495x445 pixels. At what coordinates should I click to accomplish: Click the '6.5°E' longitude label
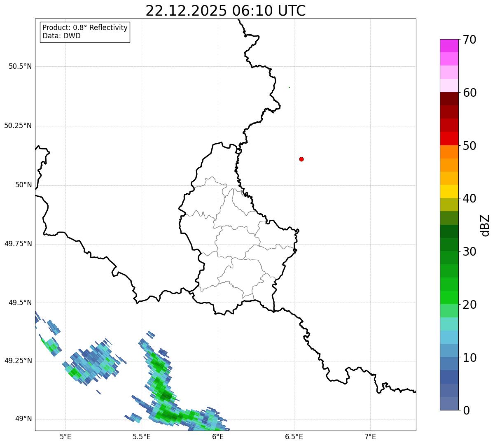tap(294, 436)
